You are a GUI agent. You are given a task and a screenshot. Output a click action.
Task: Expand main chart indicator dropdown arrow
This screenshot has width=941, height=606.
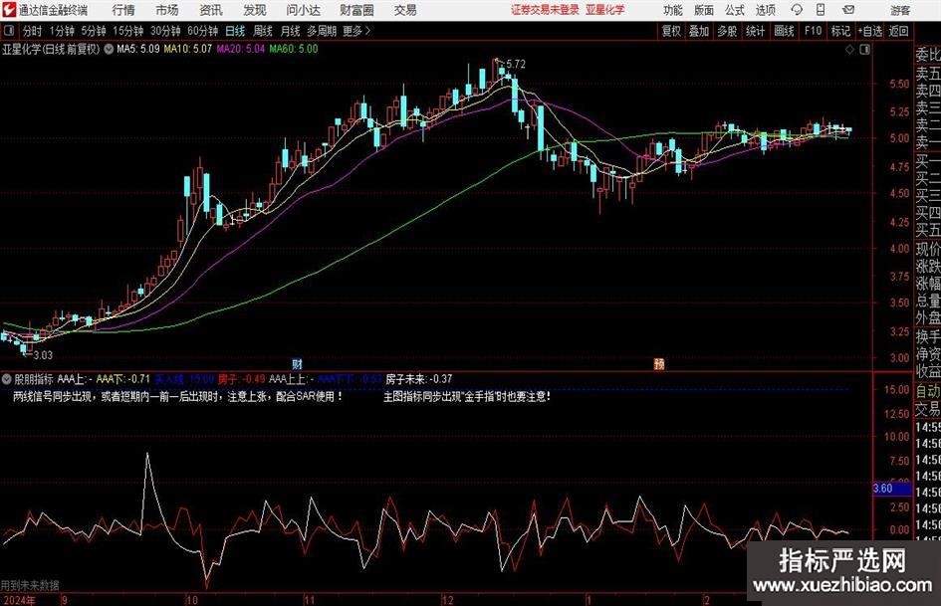109,49
